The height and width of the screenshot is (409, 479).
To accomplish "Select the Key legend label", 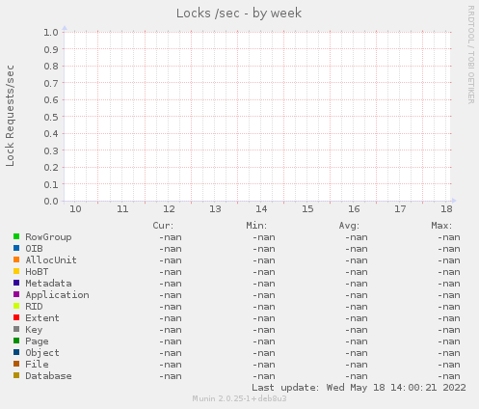I will [34, 330].
